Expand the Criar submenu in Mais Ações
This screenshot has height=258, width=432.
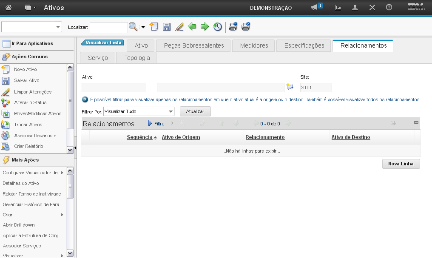62,215
